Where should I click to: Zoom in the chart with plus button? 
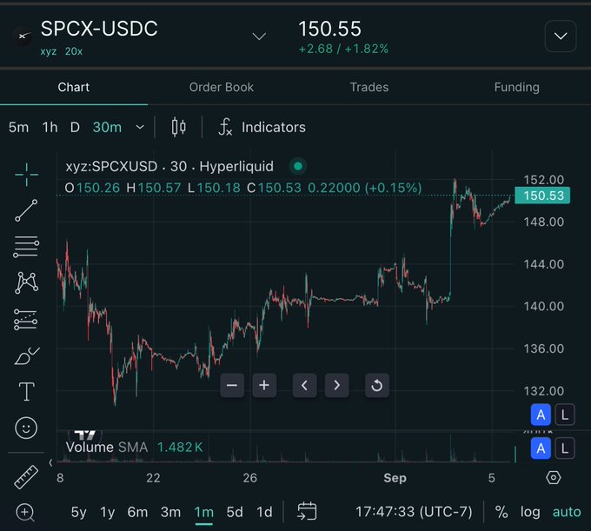(x=264, y=386)
